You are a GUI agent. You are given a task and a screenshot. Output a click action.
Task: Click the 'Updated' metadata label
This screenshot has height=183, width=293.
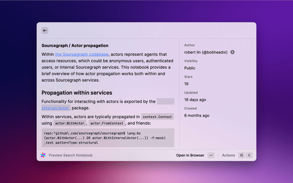[191, 92]
